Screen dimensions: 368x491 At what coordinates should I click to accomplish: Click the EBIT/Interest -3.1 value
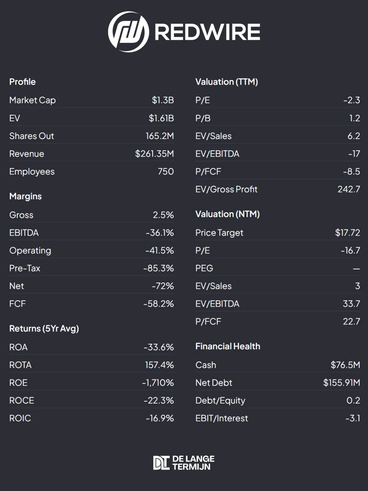353,418
